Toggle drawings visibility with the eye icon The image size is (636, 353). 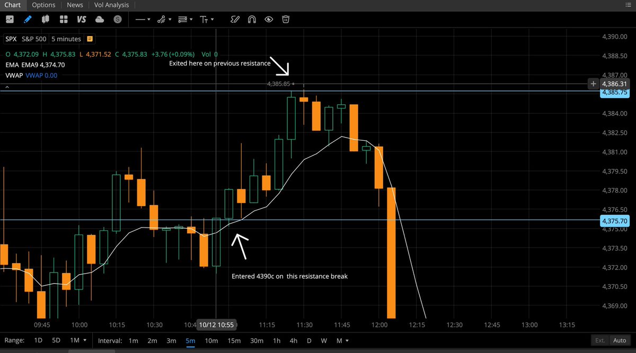[x=269, y=19]
